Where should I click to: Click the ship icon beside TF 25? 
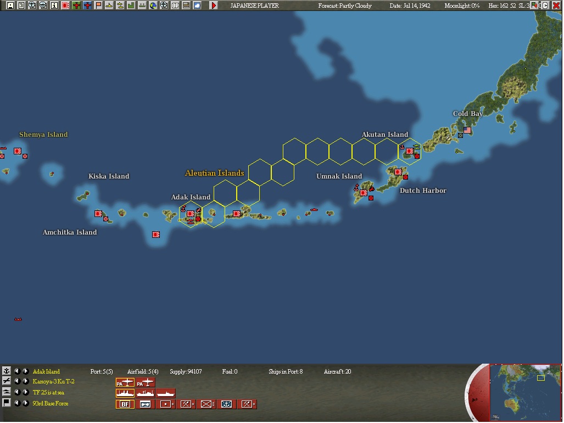click(6, 392)
